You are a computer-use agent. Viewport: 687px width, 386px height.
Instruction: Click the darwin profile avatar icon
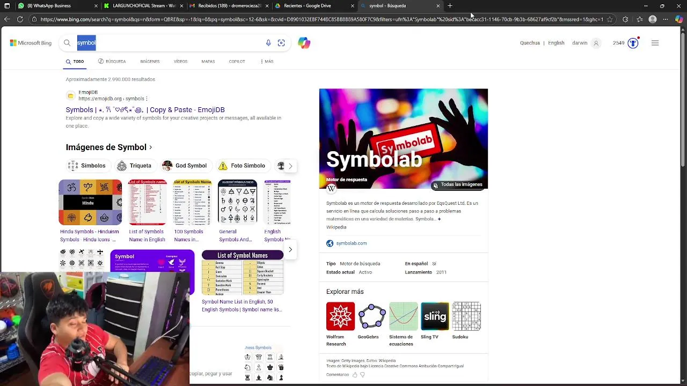click(596, 43)
